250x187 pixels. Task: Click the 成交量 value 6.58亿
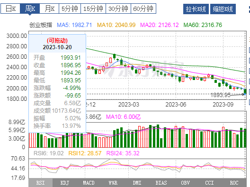tap(72, 103)
